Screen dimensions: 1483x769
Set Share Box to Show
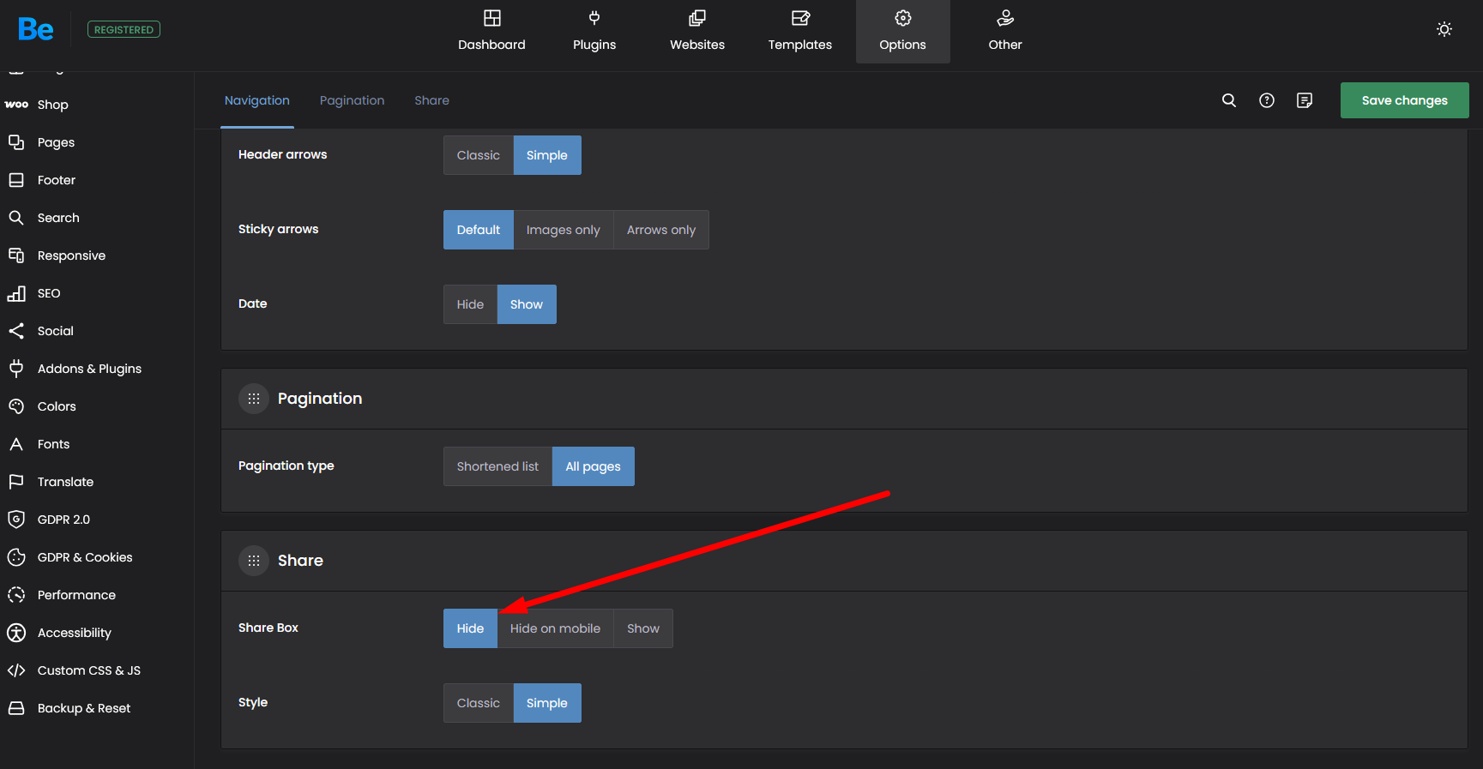[x=642, y=628]
